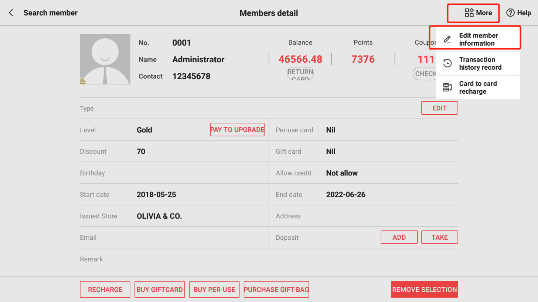Click the balance amount 46566.48
The image size is (538, 302).
(300, 59)
